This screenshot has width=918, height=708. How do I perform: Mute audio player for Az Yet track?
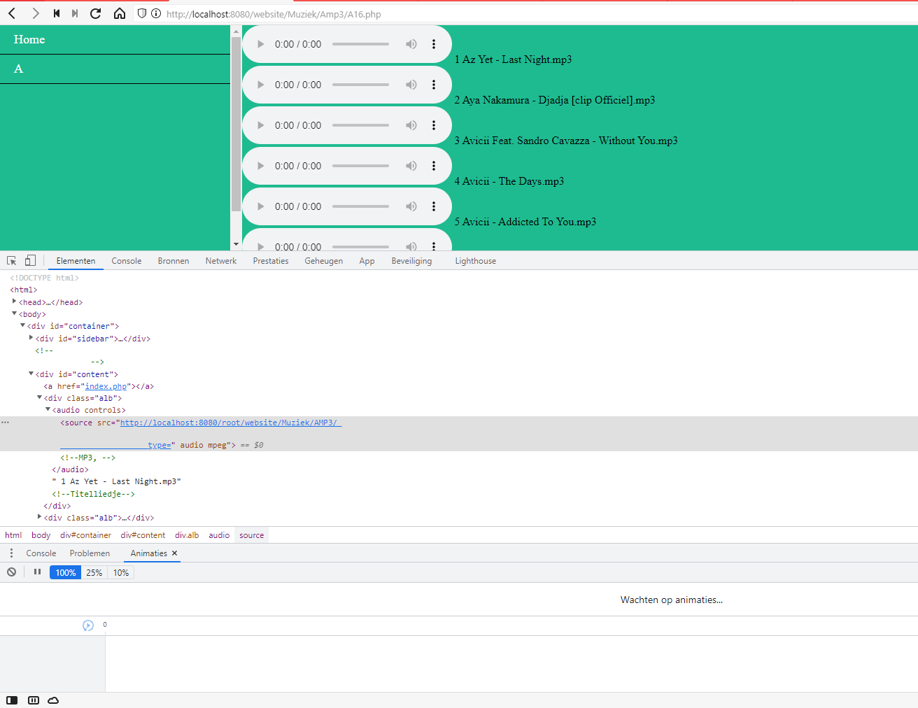pyautogui.click(x=411, y=44)
